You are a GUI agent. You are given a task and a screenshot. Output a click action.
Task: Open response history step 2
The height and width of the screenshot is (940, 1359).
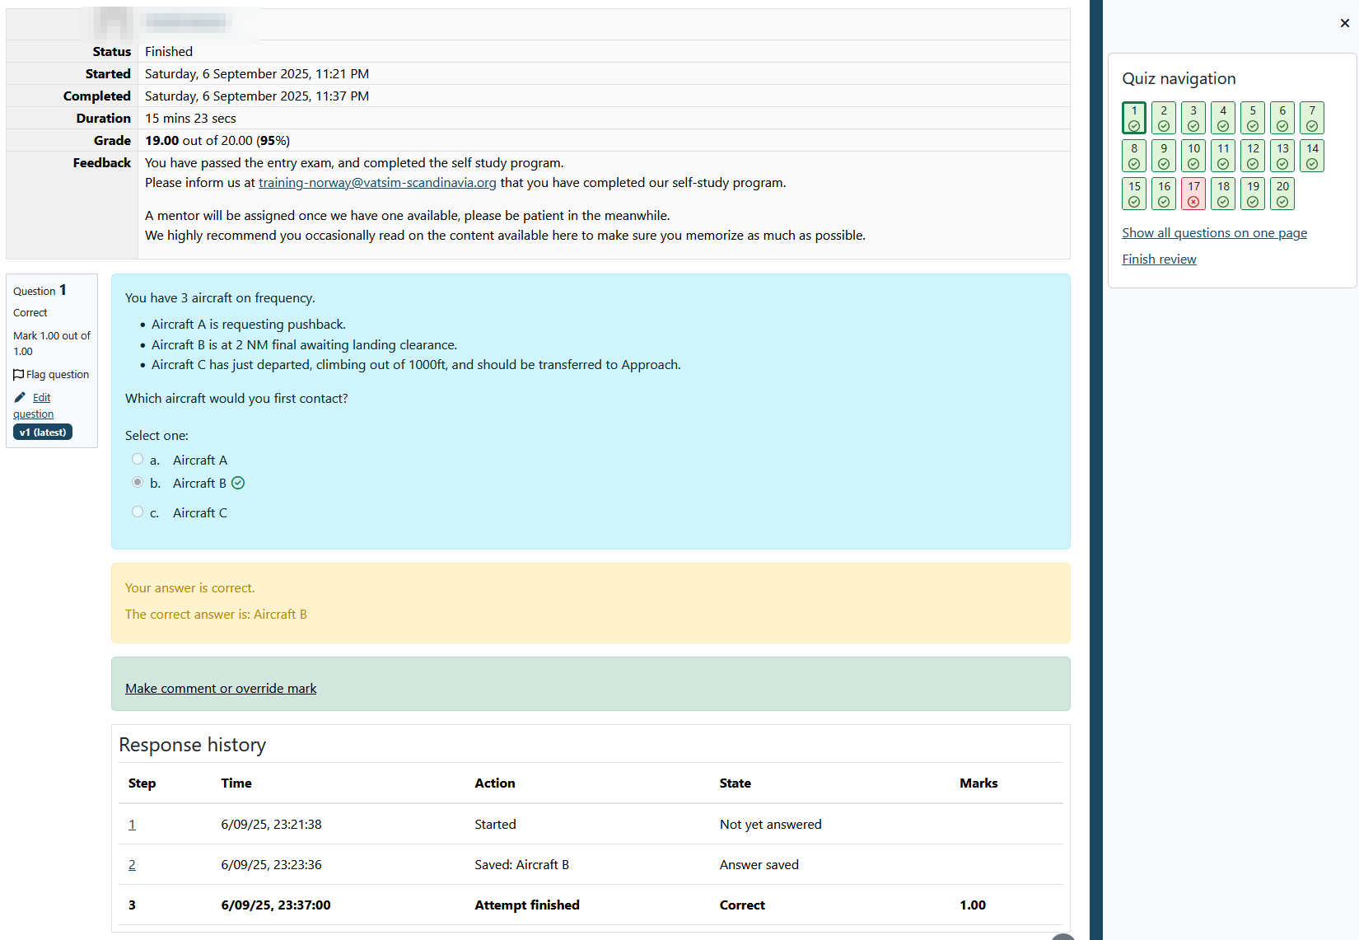pos(132,865)
